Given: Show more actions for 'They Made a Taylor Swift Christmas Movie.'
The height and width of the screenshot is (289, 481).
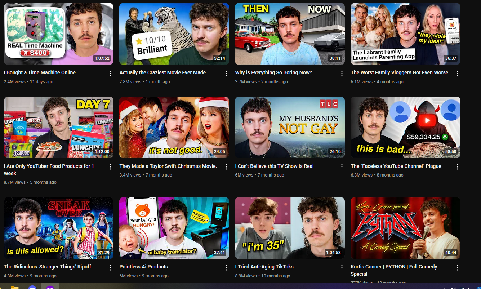Looking at the screenshot, I should (x=226, y=167).
